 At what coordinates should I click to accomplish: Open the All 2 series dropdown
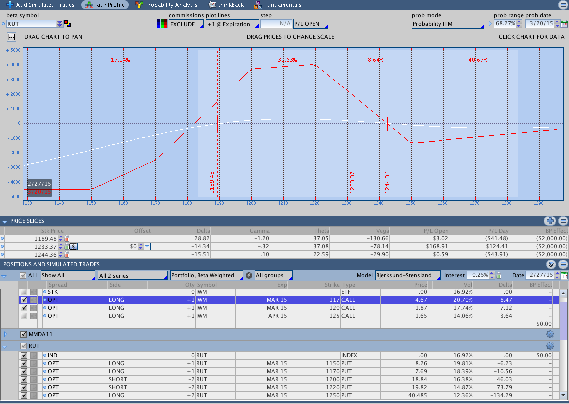[x=133, y=275]
